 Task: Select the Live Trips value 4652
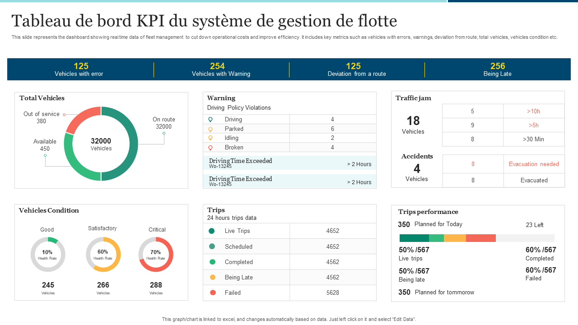tap(333, 231)
